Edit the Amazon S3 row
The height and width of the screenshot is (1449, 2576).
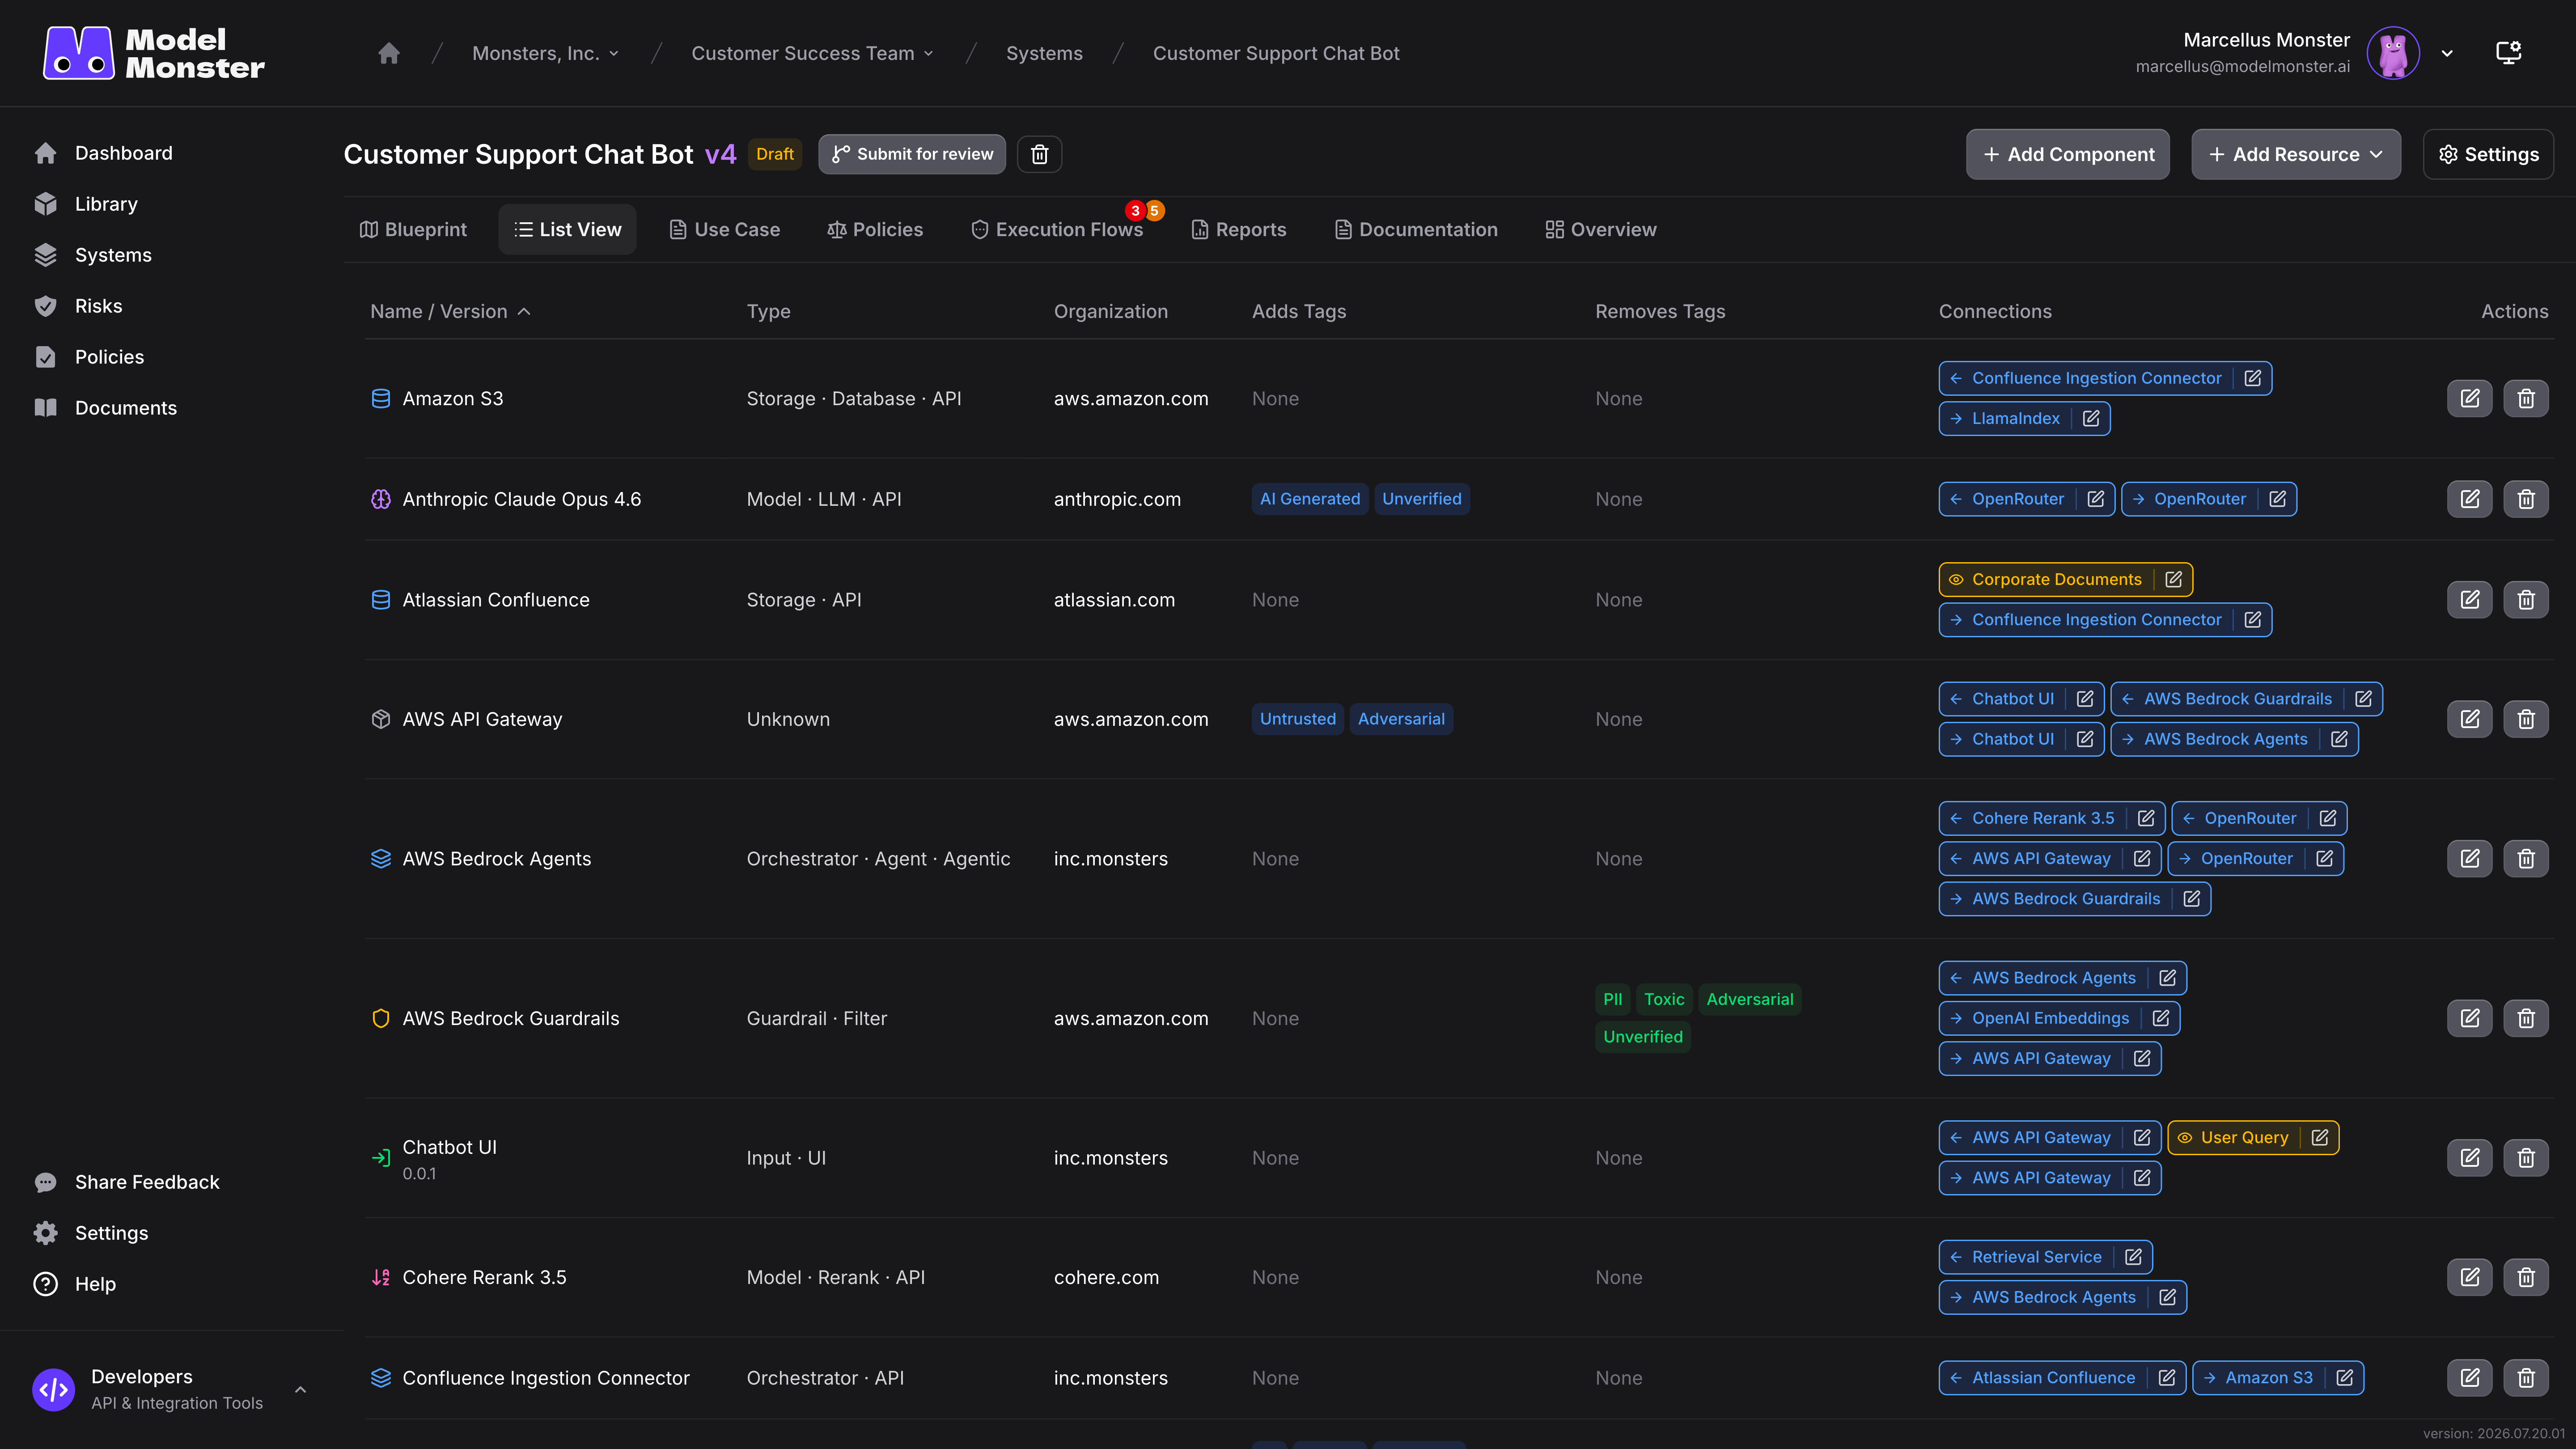2470,398
